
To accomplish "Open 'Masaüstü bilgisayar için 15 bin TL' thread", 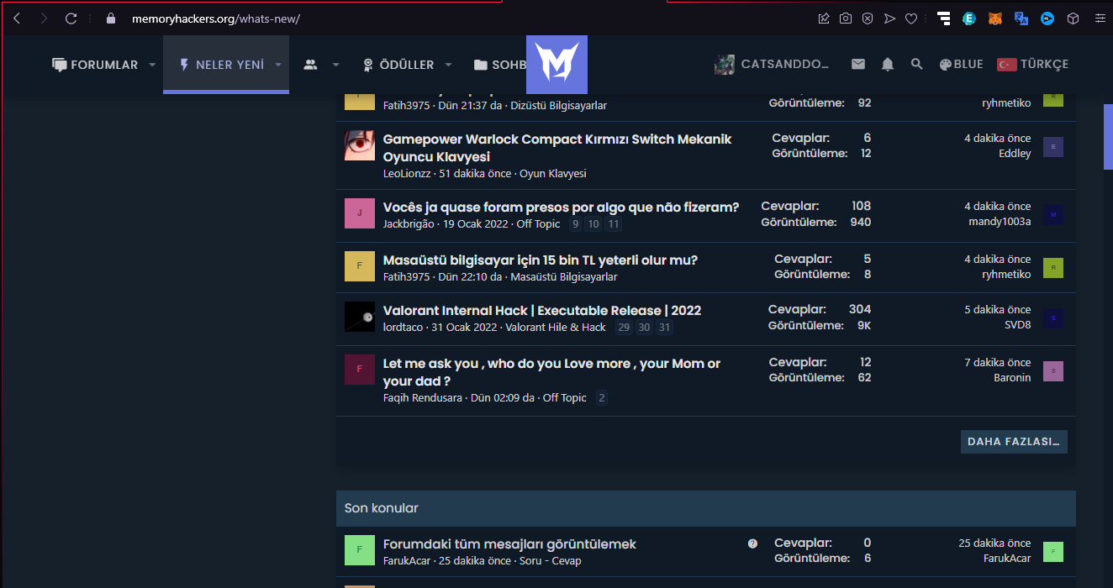I will [x=541, y=260].
